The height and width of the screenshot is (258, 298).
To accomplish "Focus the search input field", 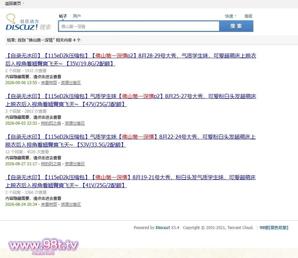I will [139, 26].
